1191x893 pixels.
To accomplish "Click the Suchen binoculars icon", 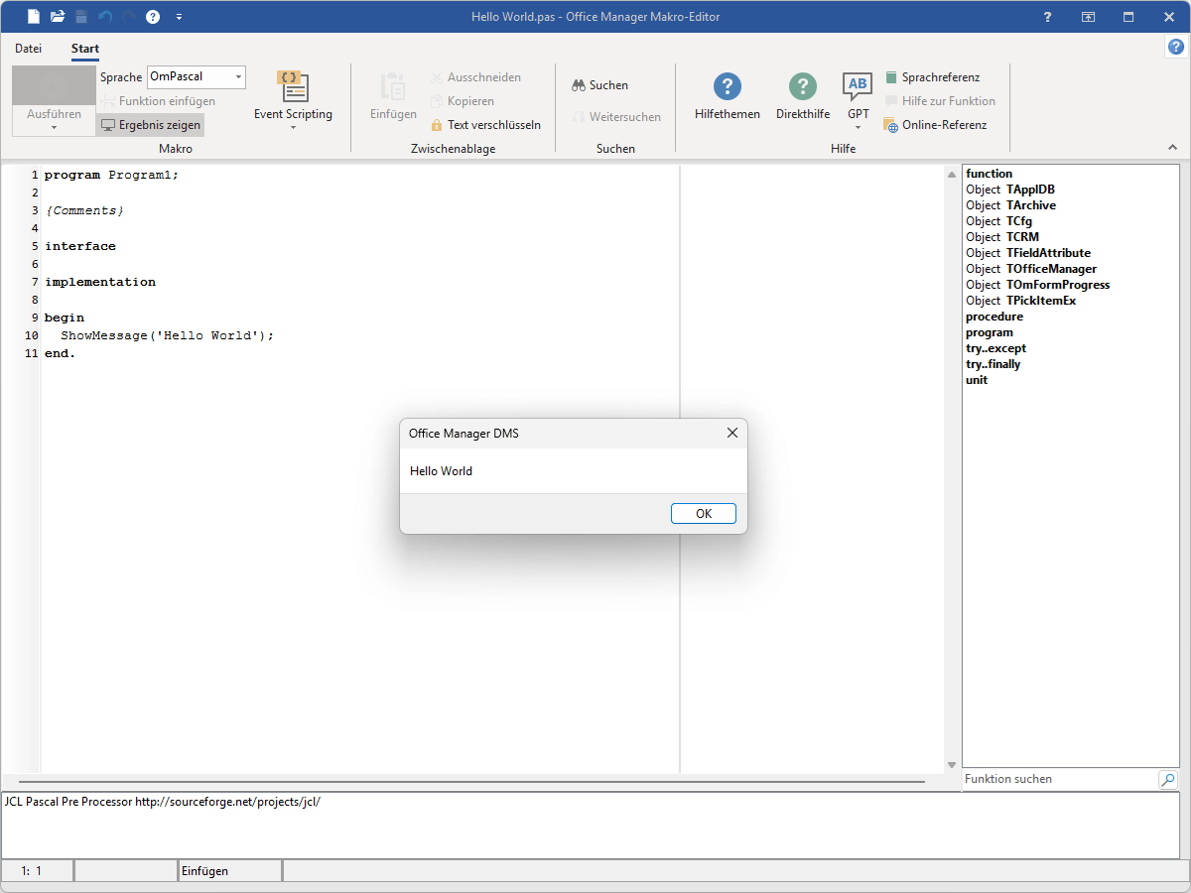I will [579, 85].
